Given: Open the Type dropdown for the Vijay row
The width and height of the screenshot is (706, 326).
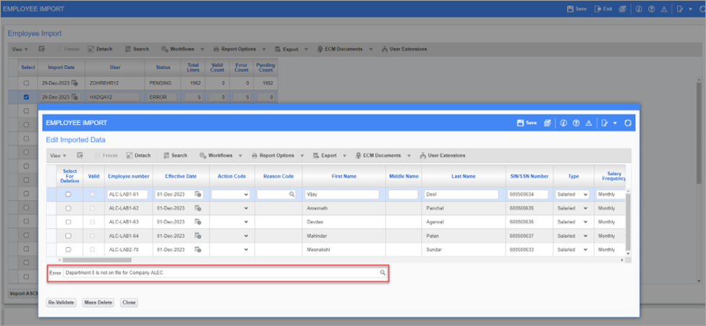Looking at the screenshot, I should coord(572,194).
